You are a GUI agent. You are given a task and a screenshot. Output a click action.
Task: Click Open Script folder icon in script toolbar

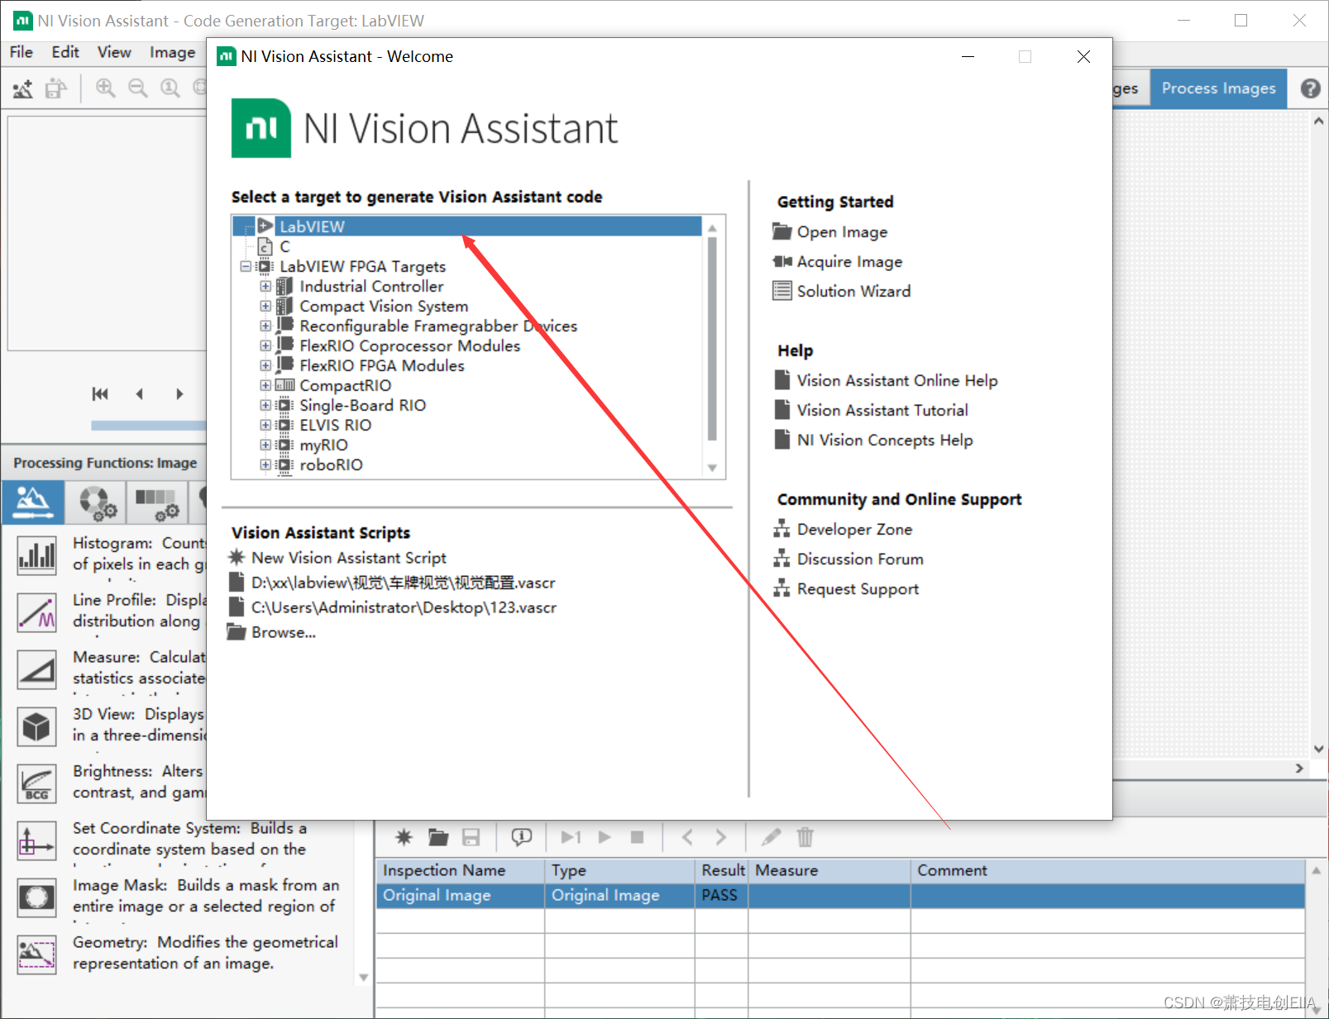click(437, 837)
